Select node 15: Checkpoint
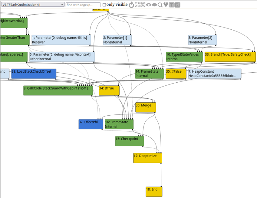The image size is (257, 198). pos(130,141)
